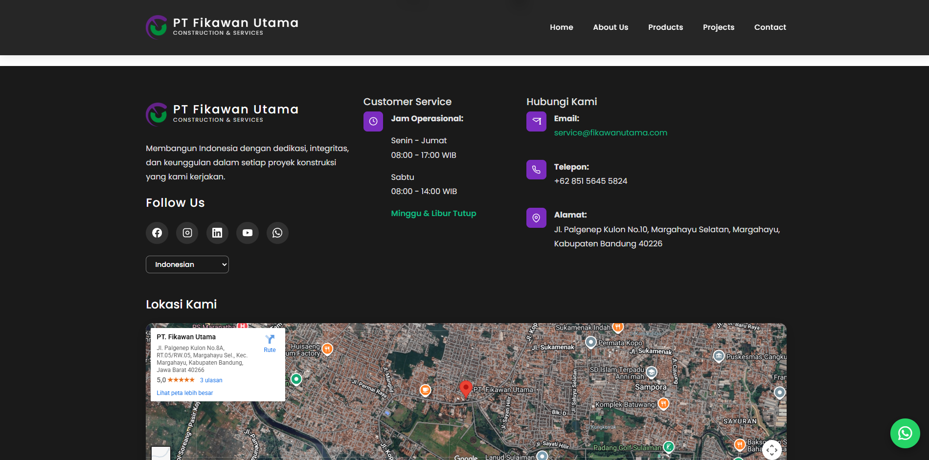Open the YouTube channel icon
This screenshot has height=460, width=929.
point(248,233)
